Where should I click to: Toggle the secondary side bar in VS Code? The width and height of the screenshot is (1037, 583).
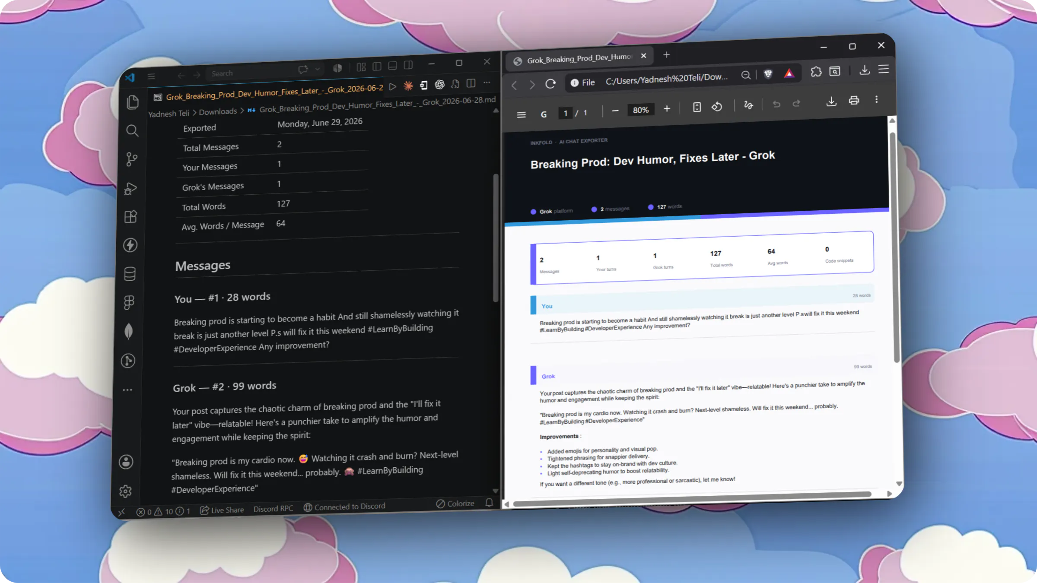[x=408, y=65]
